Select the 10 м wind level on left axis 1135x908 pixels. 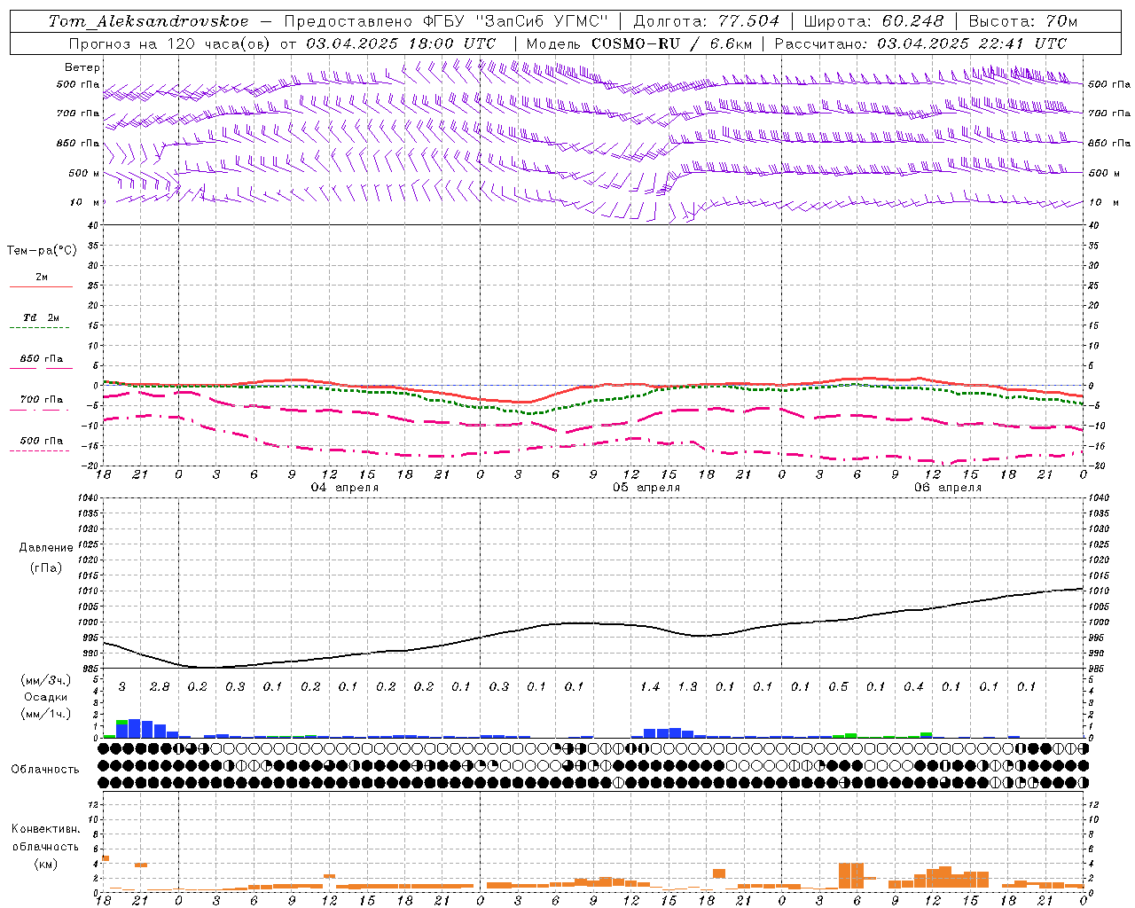tap(87, 202)
